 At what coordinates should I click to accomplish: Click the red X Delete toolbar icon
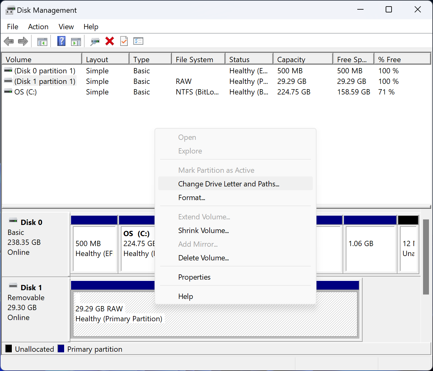(110, 41)
